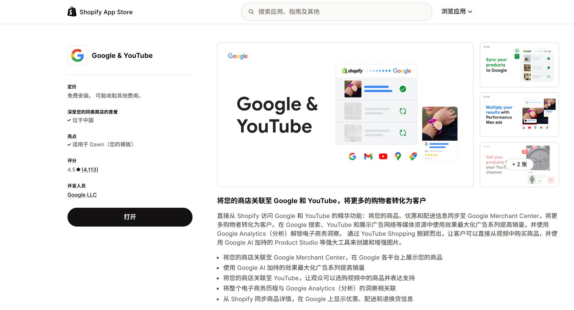
Task: Expand the 浏览应用 dropdown menu
Action: [456, 11]
